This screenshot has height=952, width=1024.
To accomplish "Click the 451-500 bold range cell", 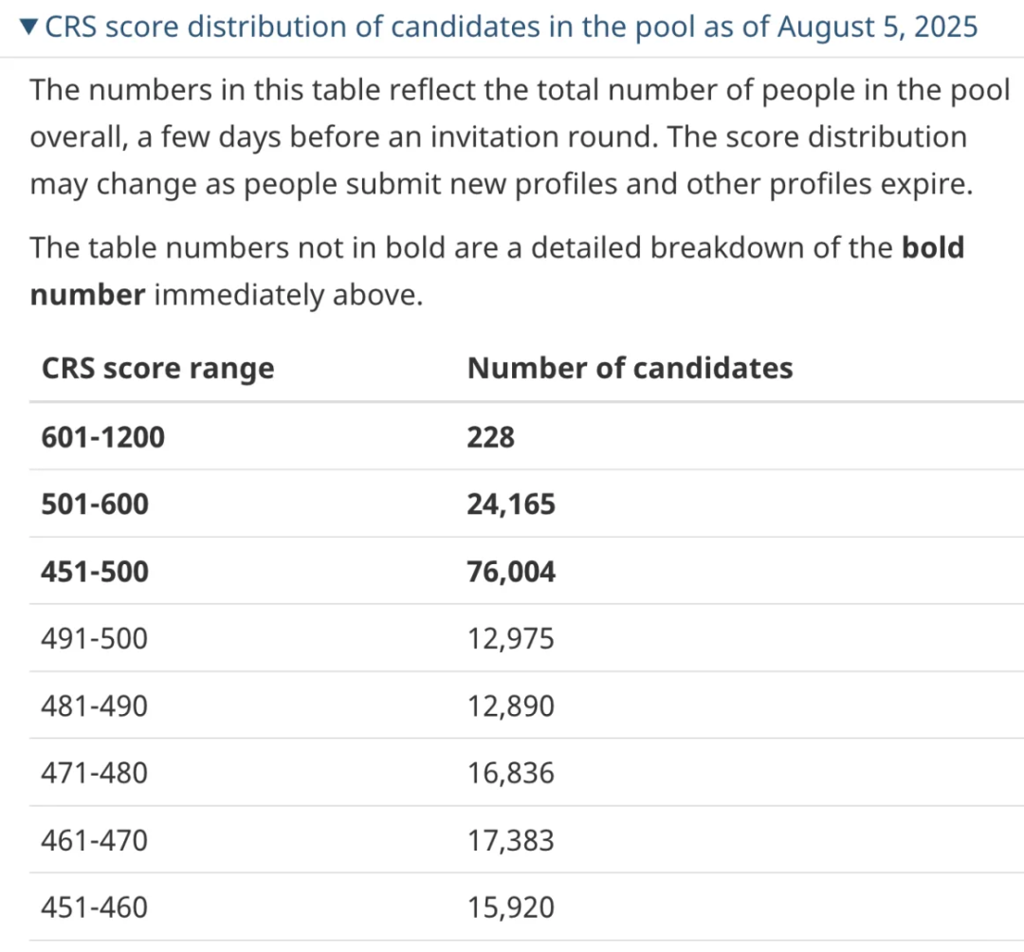I will click(95, 572).
